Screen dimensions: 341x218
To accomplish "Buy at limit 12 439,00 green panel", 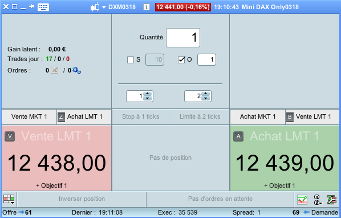I will click(x=285, y=158).
